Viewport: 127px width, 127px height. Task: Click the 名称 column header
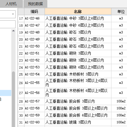(78, 12)
